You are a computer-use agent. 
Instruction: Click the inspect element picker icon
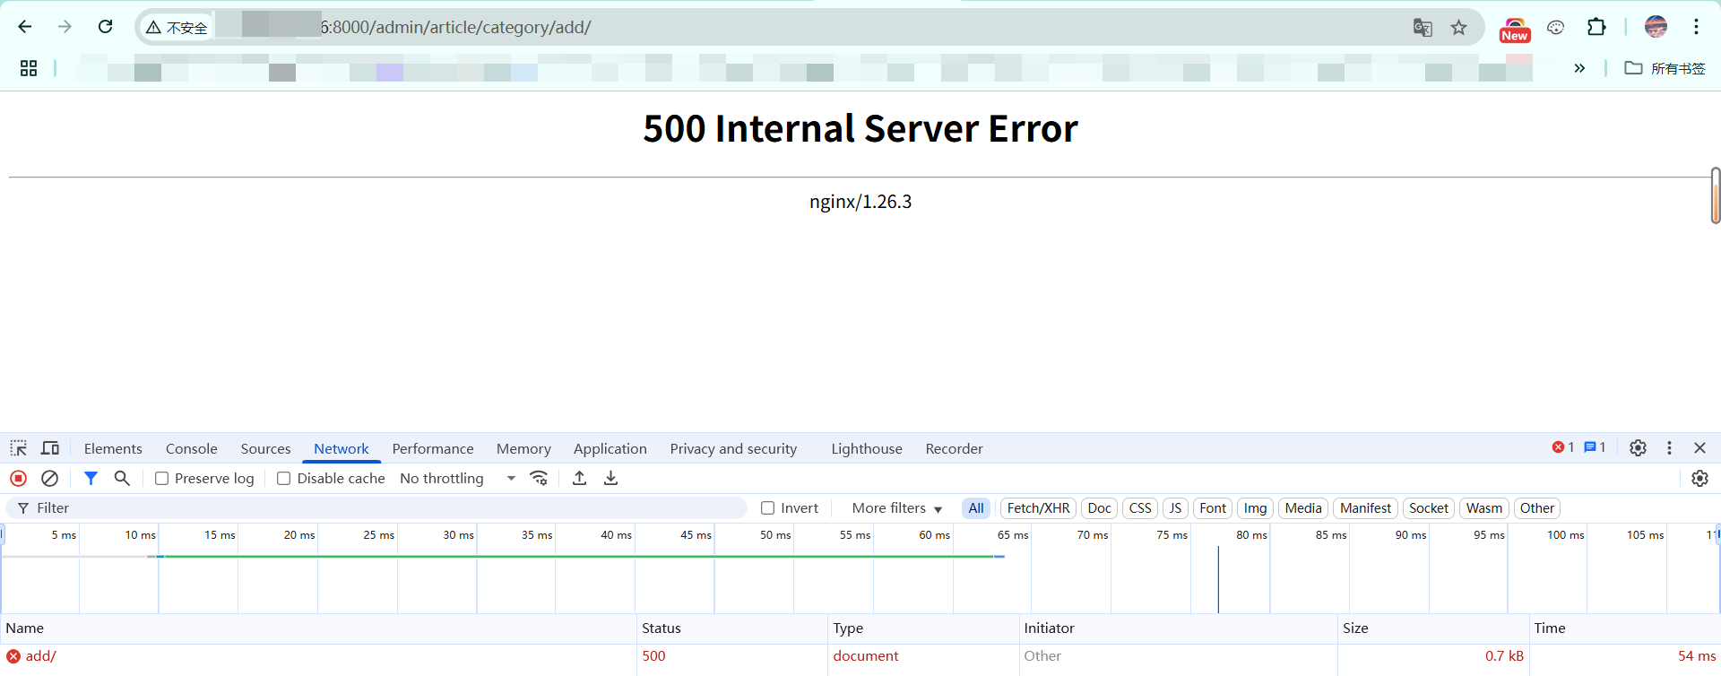pos(19,448)
